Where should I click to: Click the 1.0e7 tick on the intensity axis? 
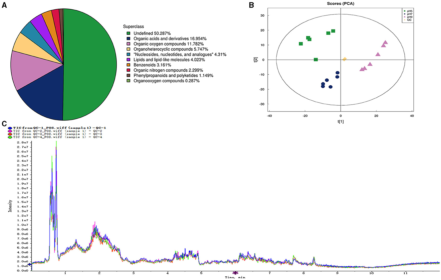(x=23, y=225)
